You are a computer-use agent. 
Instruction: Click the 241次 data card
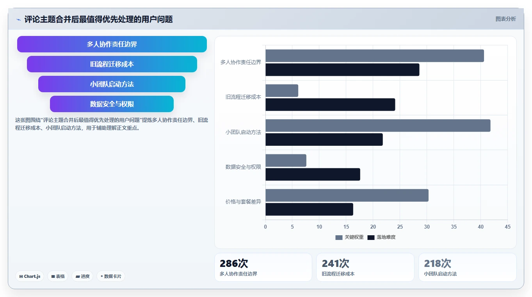[365, 267]
